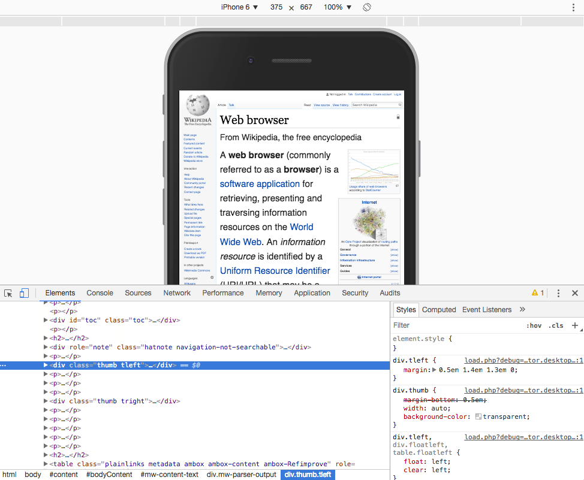The height and width of the screenshot is (480, 584).
Task: Toggle off the device emulation toolbar
Action: [x=23, y=293]
